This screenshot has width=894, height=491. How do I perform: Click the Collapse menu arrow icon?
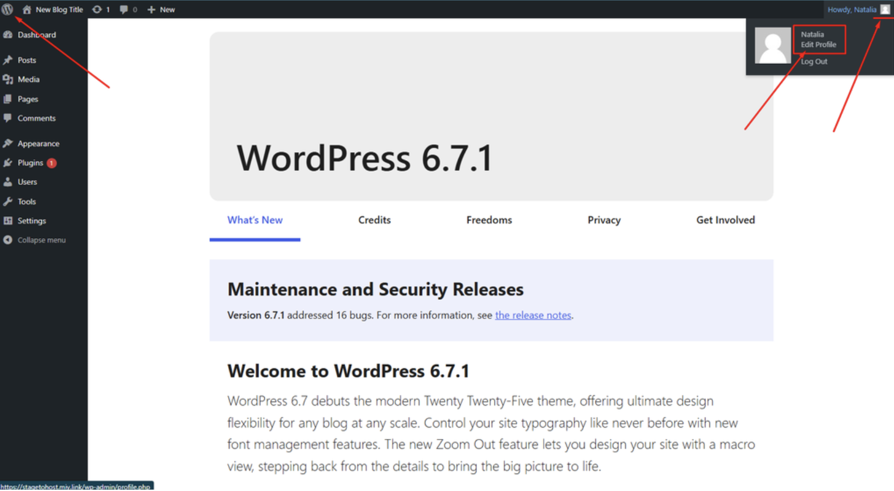pyautogui.click(x=8, y=240)
